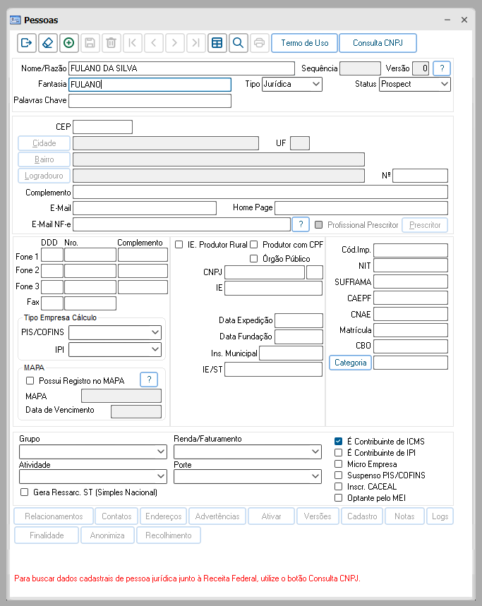Viewport: 482px width, 606px height.
Task: Toggle IE. Produtor Rural checkbox
Action: coord(179,245)
